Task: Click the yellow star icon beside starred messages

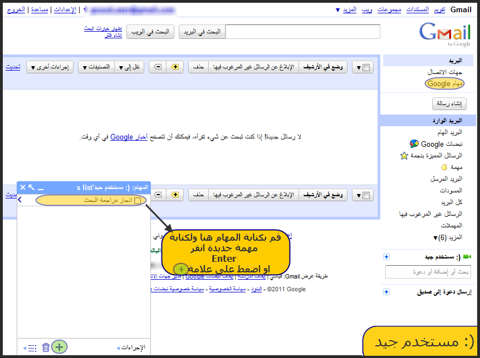Action: 404,156
